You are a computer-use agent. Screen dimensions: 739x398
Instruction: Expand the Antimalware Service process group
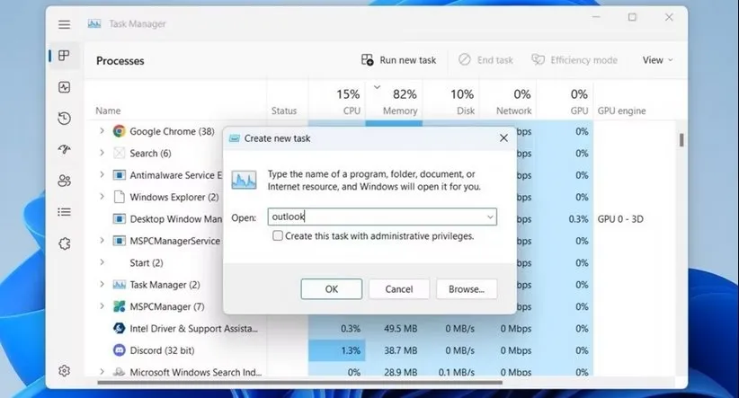102,174
